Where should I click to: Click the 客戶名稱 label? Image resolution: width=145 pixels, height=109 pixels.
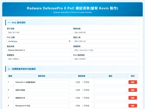[10, 29]
